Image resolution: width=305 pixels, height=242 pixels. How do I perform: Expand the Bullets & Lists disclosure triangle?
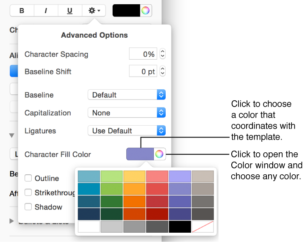(12, 221)
